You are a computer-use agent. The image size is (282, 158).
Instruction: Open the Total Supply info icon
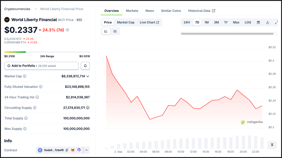(x=26, y=118)
